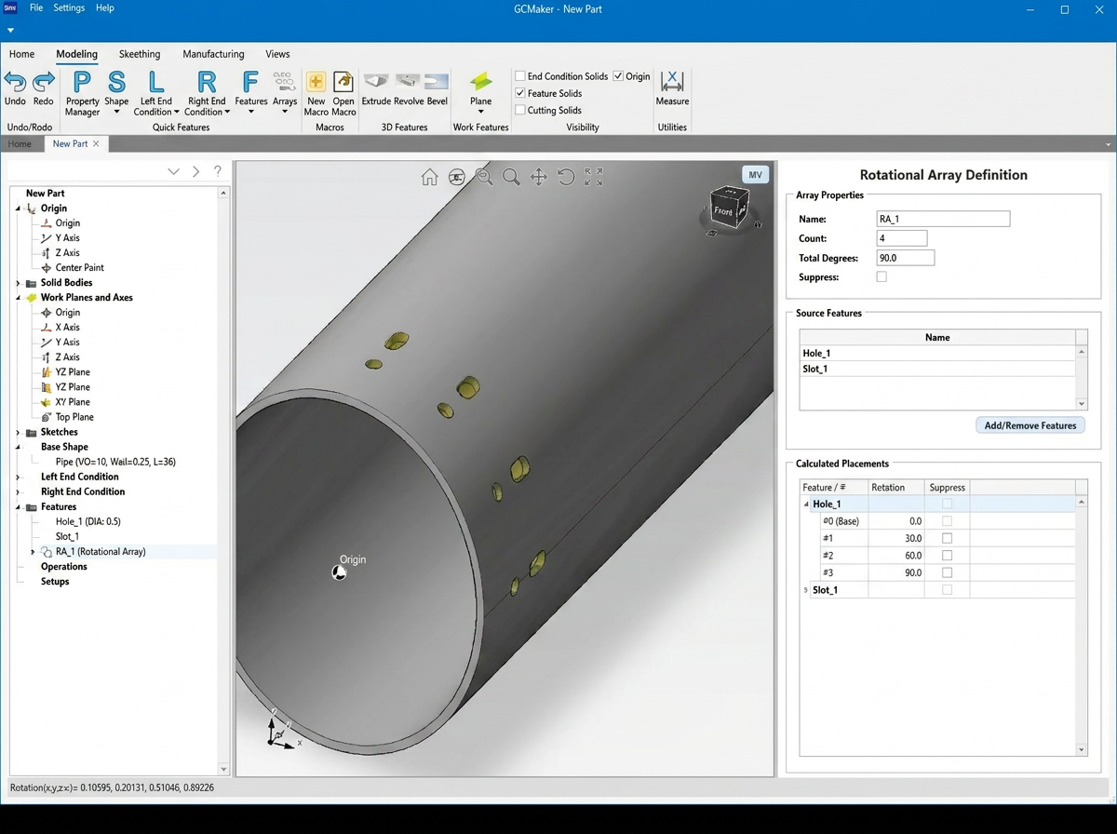Screen dimensions: 1117x834
Task: Toggle End Condition Solids visibility
Action: point(520,76)
